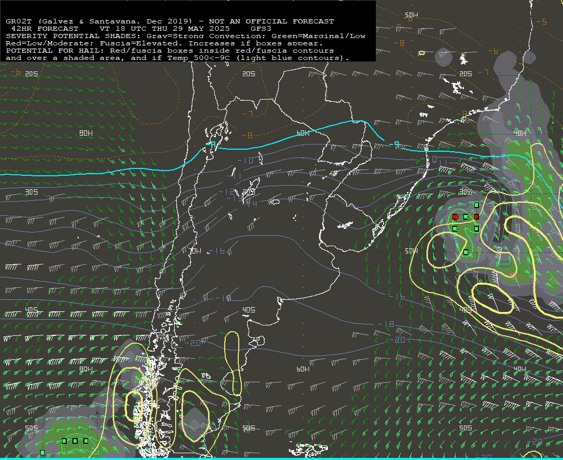Click the '-11' label below '-10'

click(234, 176)
